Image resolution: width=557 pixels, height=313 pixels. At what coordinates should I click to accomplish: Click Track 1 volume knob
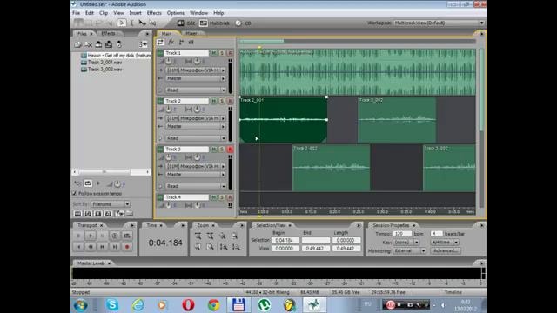(x=168, y=62)
